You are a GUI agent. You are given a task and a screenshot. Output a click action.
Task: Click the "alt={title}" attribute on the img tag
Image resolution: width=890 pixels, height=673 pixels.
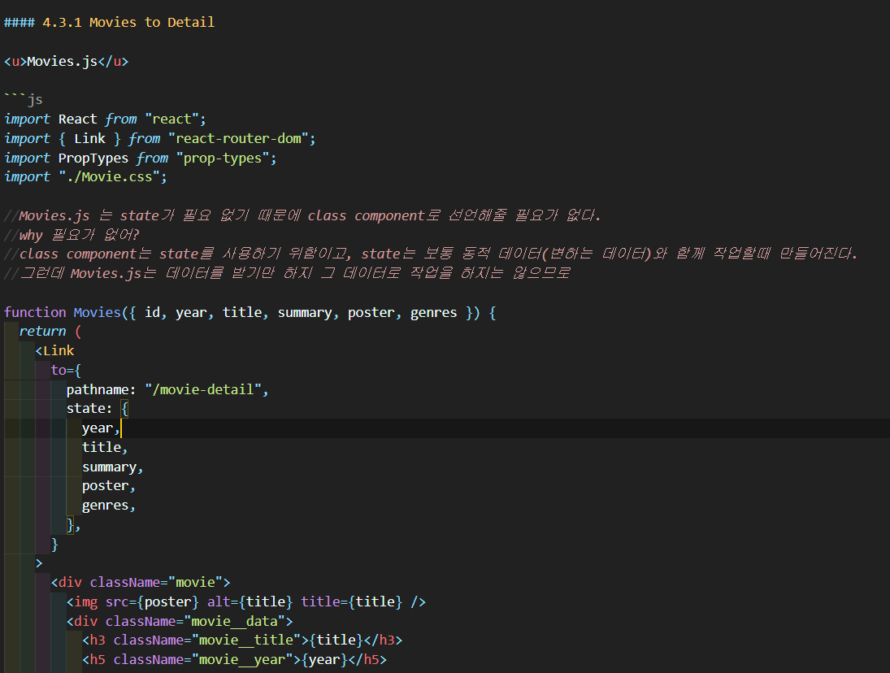pos(250,601)
